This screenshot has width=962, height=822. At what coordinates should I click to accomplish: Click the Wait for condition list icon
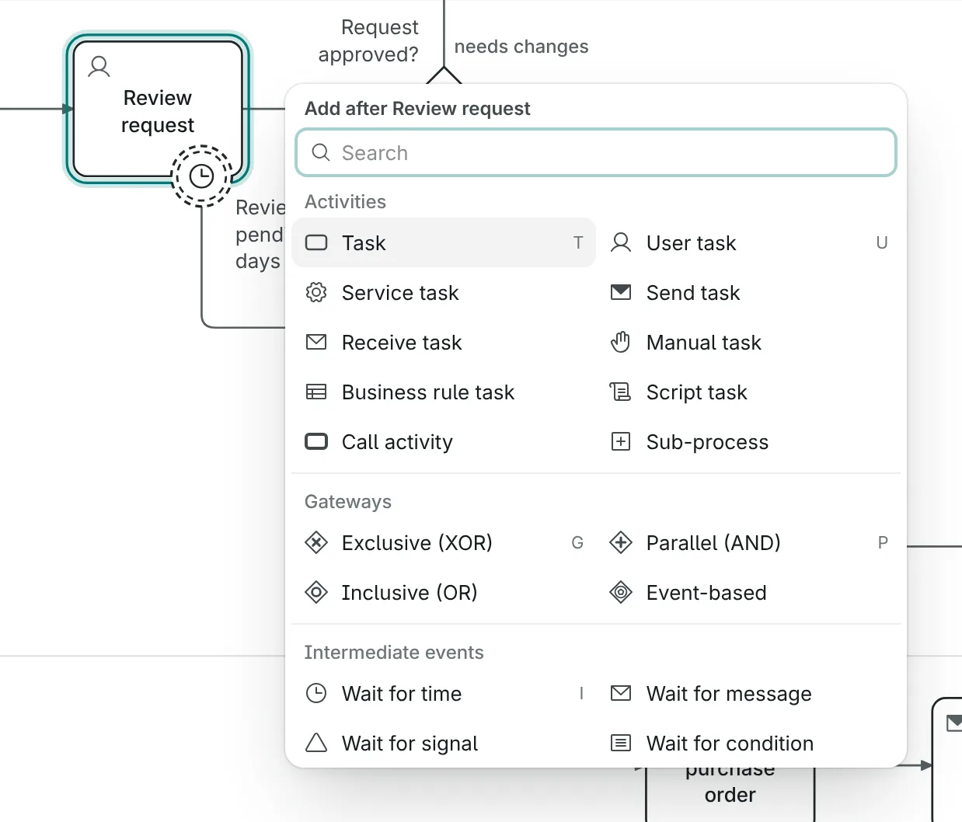621,743
